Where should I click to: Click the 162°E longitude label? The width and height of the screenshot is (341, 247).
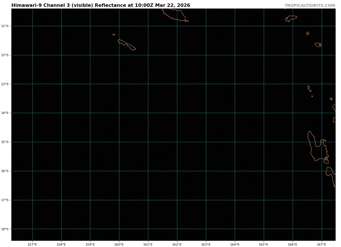[177, 244]
